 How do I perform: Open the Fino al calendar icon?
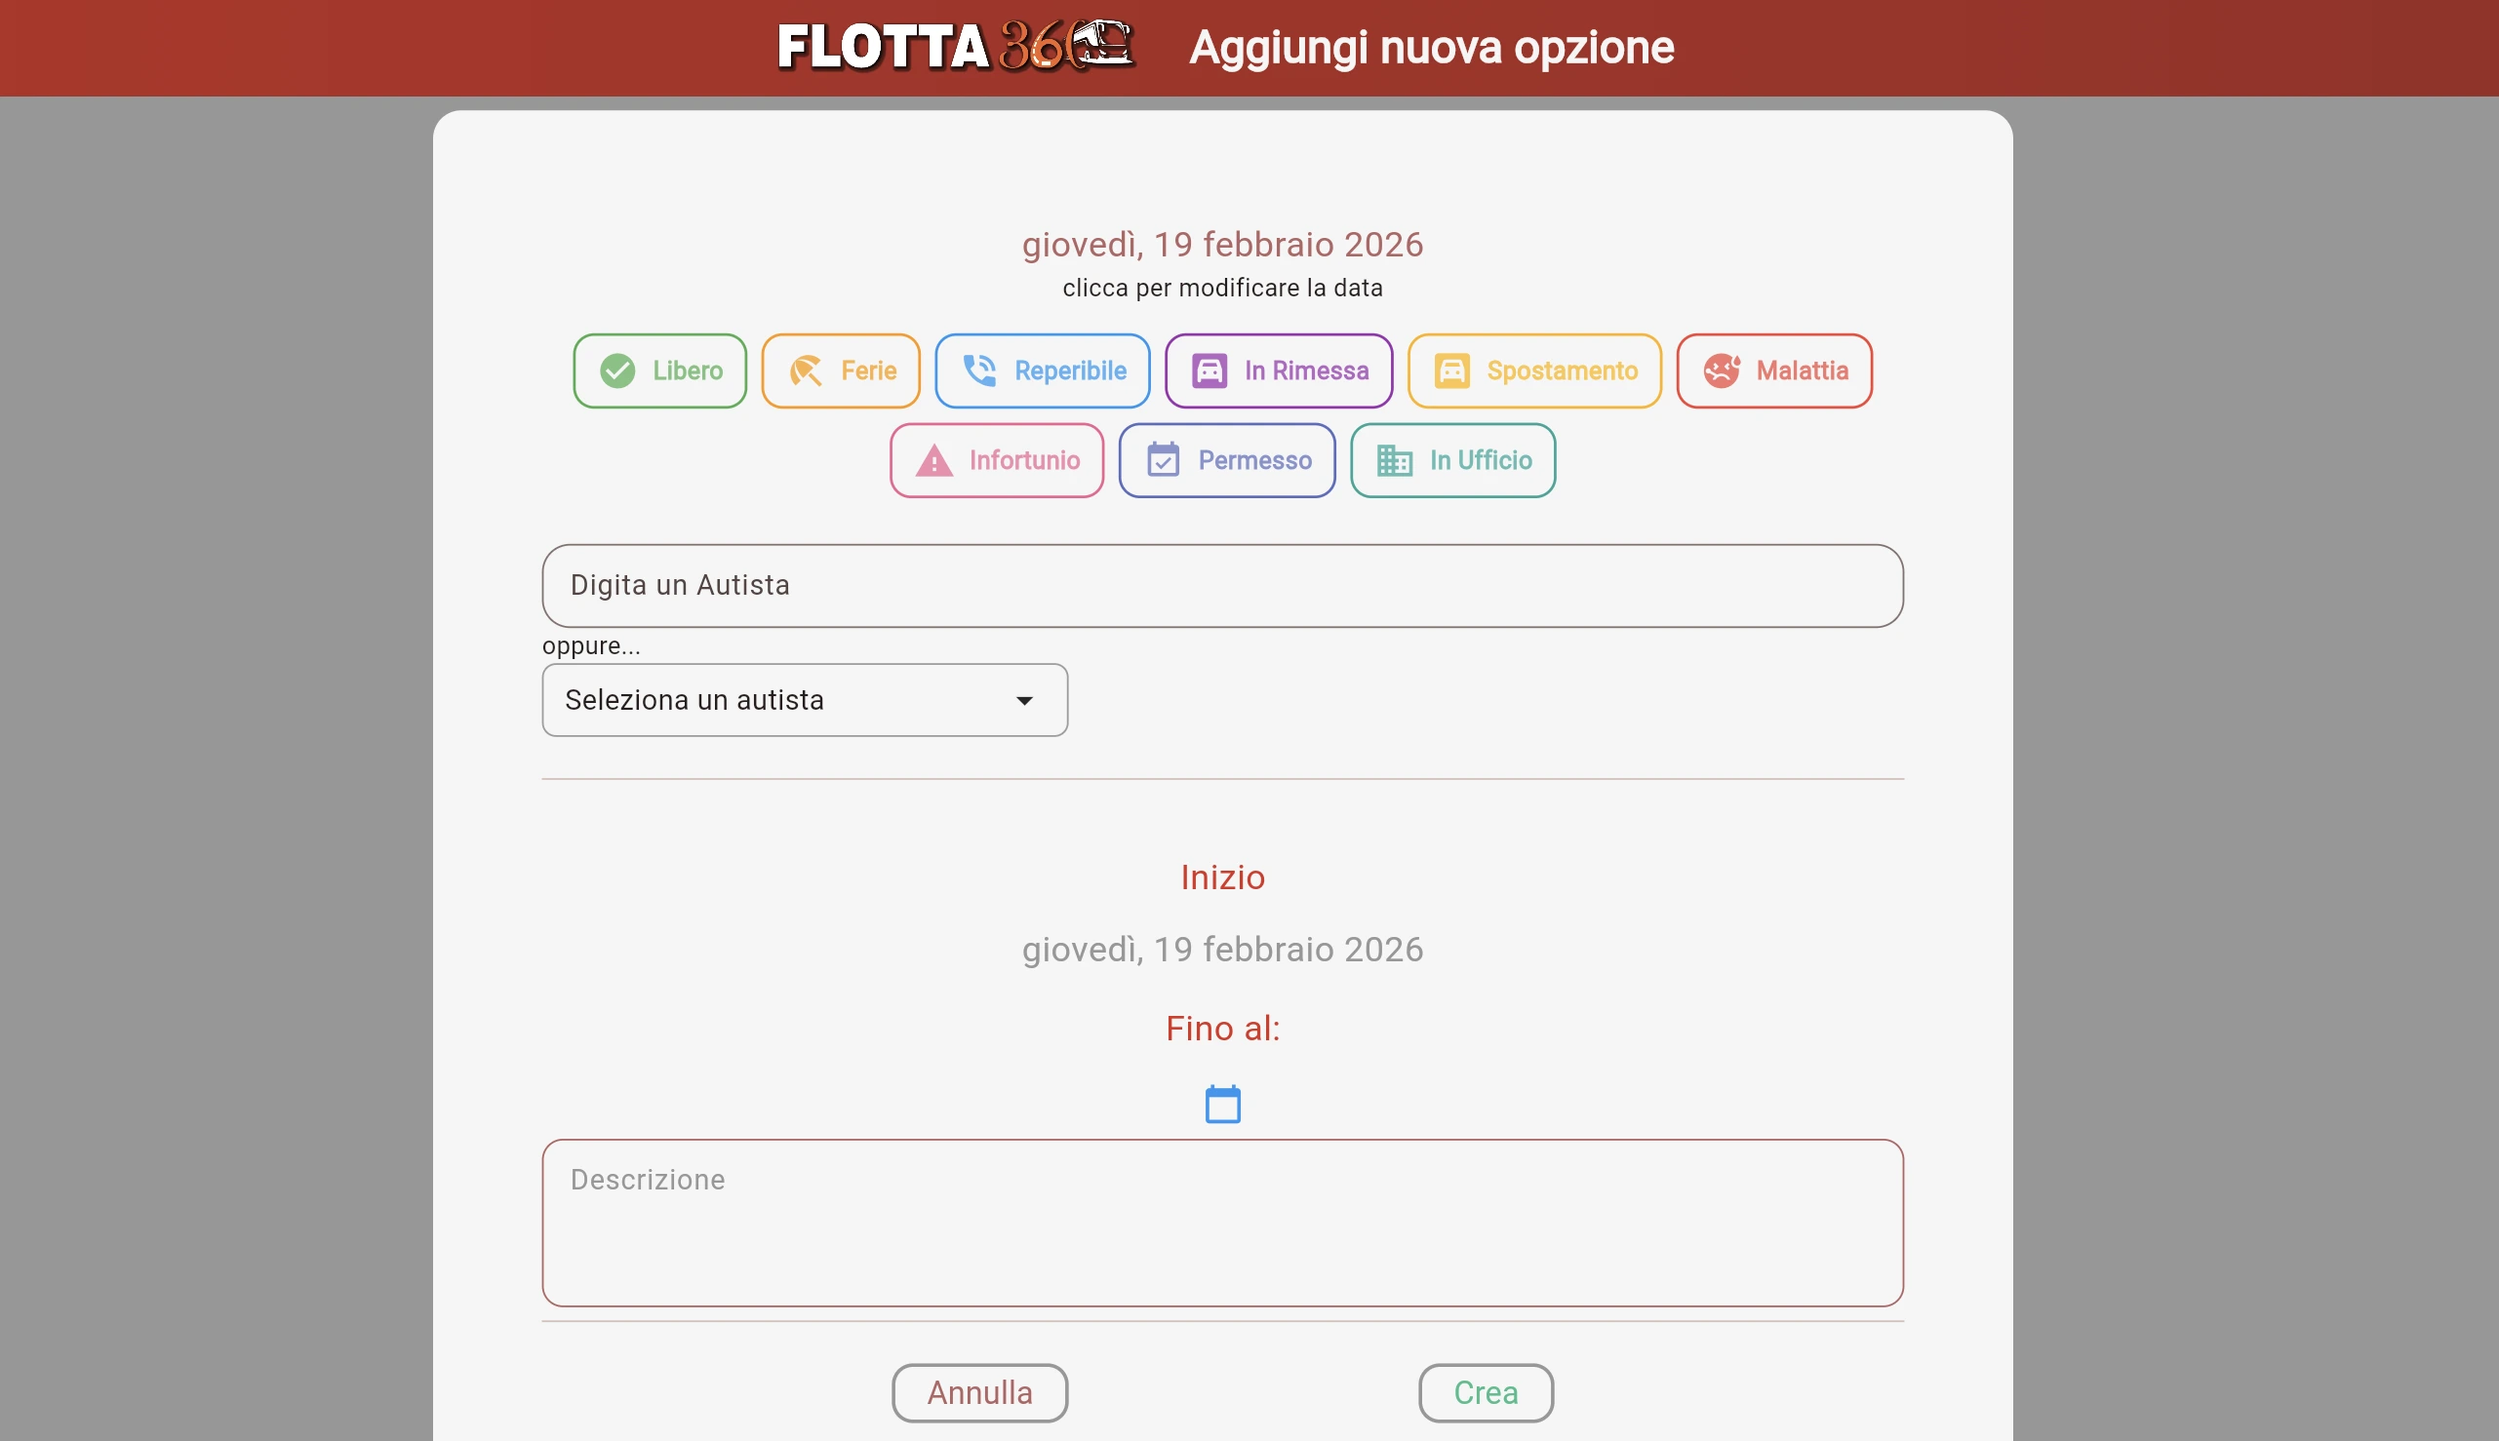tap(1223, 1103)
